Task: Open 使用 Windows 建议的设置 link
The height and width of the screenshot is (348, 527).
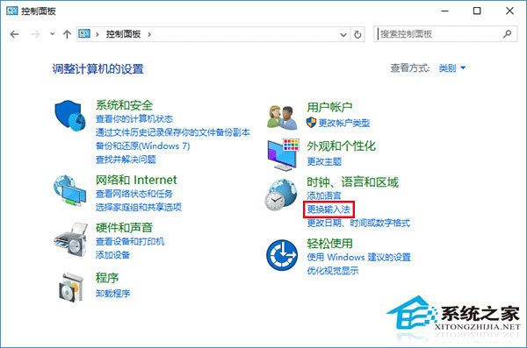Action: [x=358, y=257]
